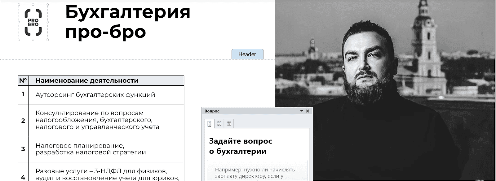Open the results tab in Вопрос pane
Image resolution: width=496 pixels, height=181 pixels.
tap(229, 124)
